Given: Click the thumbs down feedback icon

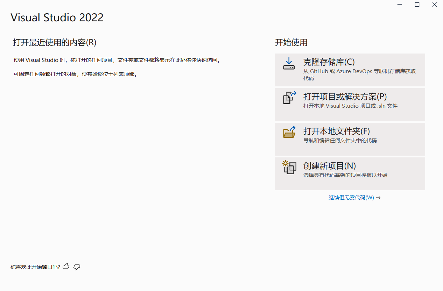Looking at the screenshot, I should (77, 267).
